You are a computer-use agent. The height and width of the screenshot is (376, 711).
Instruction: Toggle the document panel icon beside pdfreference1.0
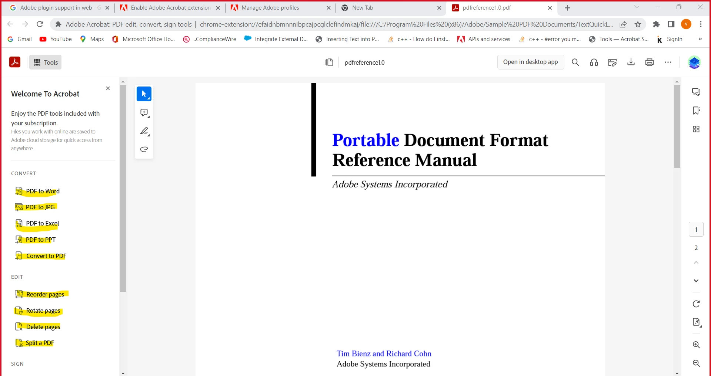coord(329,62)
